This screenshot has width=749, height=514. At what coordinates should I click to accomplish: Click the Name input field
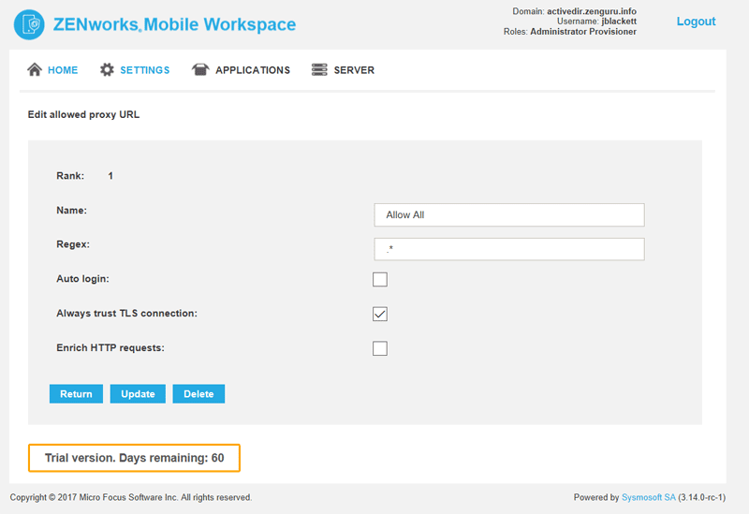click(x=509, y=215)
